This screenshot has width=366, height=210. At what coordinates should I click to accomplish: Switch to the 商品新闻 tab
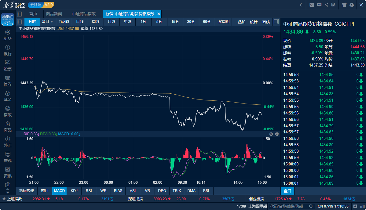coord(54,14)
